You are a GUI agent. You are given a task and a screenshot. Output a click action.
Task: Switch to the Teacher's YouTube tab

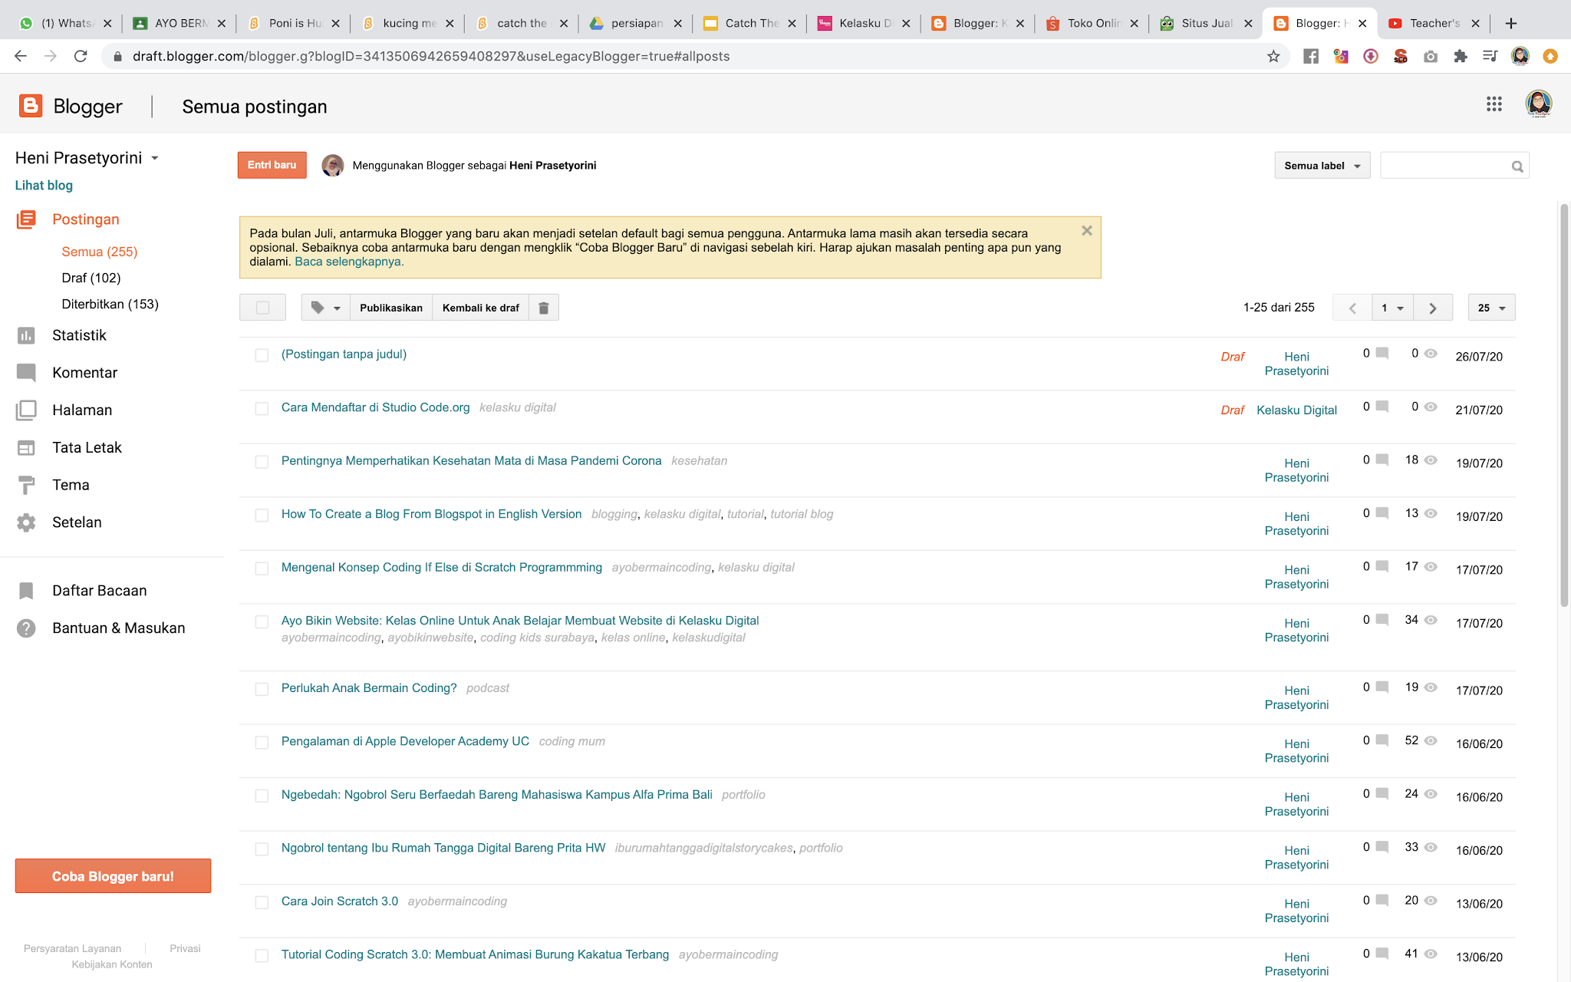pyautogui.click(x=1433, y=23)
